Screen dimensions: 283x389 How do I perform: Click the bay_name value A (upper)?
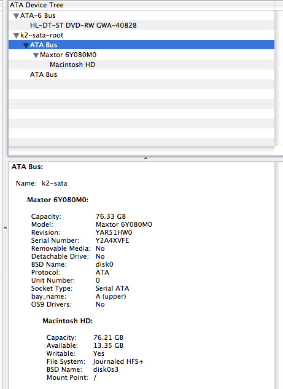[110, 296]
